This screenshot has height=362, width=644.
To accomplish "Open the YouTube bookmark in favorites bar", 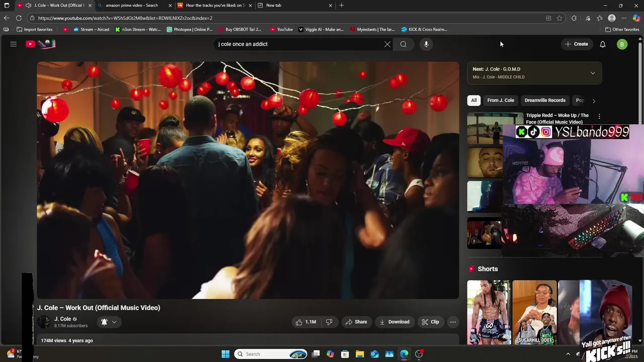I will coord(281,29).
